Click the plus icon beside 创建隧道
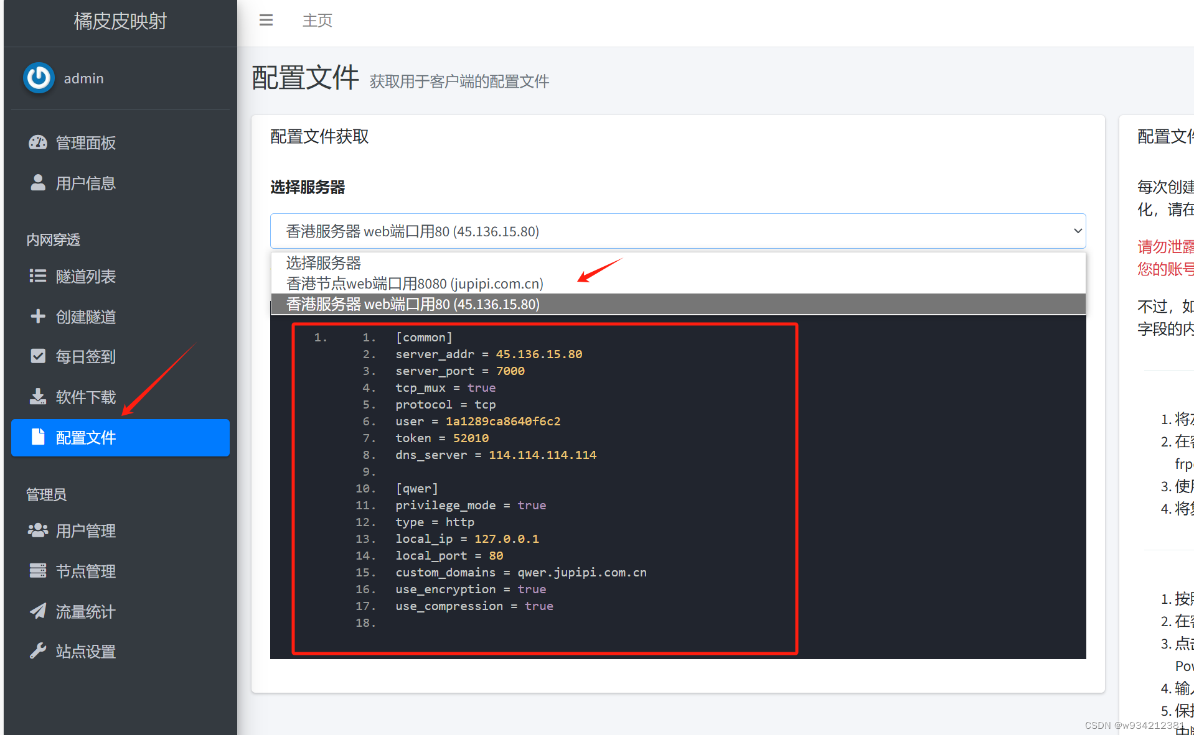 click(38, 317)
